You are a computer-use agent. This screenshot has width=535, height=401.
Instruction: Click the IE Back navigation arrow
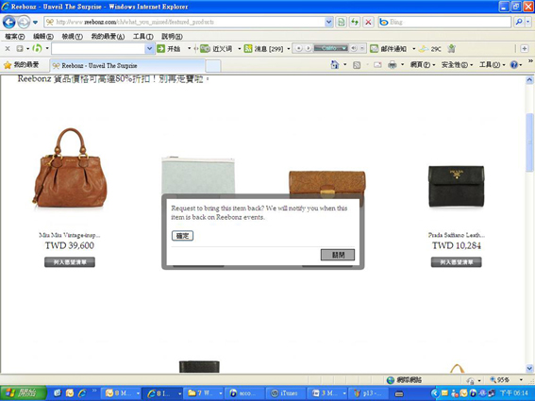pyautogui.click(x=8, y=23)
